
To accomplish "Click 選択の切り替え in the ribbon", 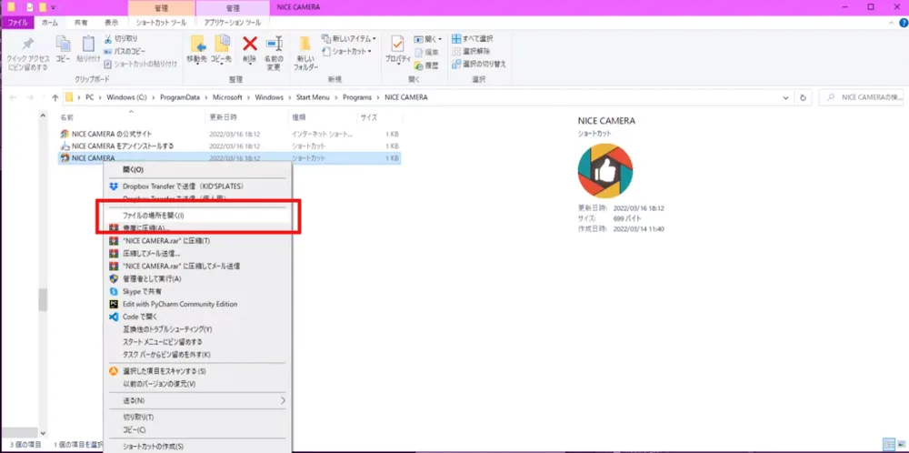I will [x=479, y=64].
